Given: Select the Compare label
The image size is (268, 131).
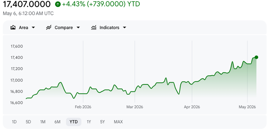Looking at the screenshot, I should 63,28.
